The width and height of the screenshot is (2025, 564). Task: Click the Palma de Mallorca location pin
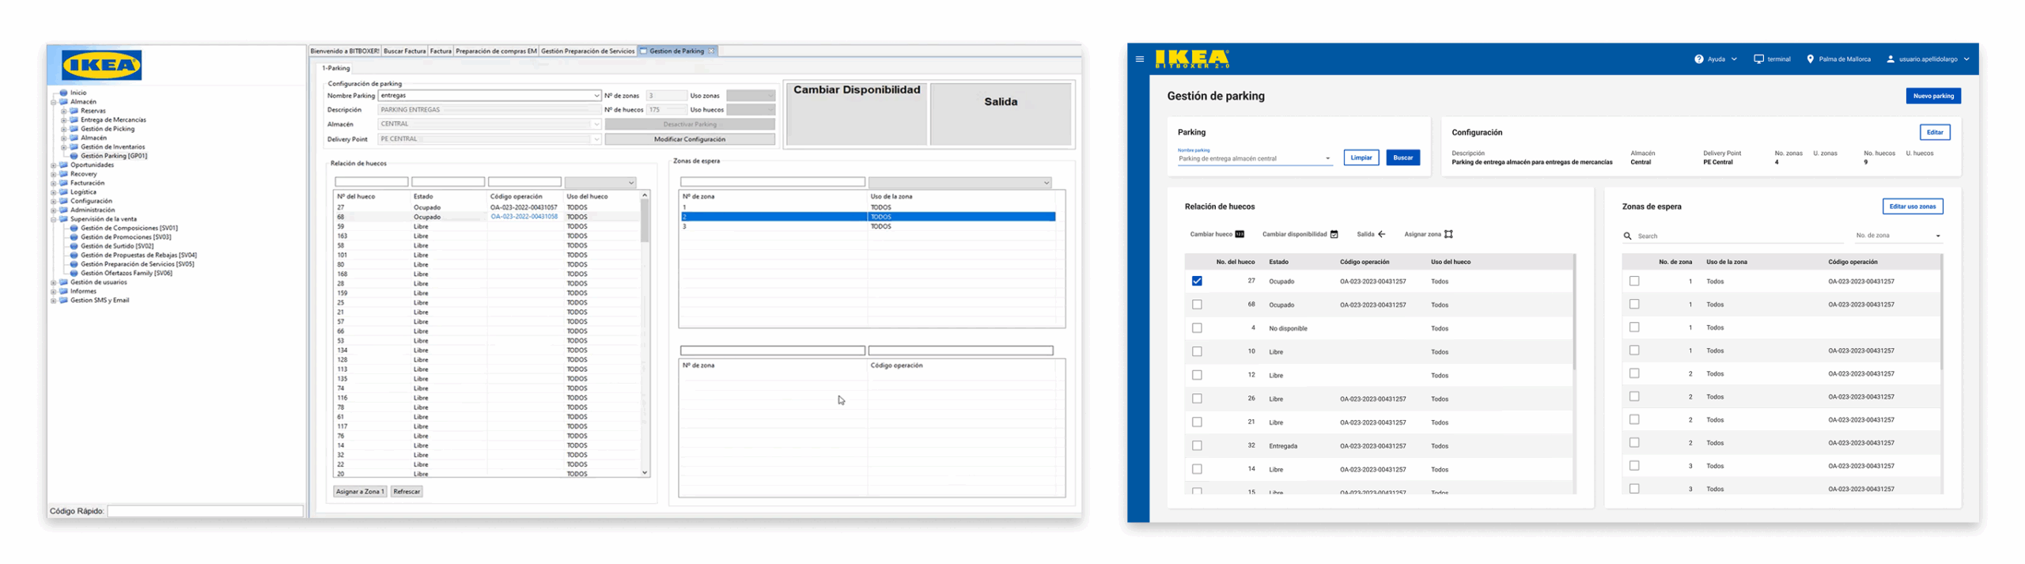(1810, 59)
